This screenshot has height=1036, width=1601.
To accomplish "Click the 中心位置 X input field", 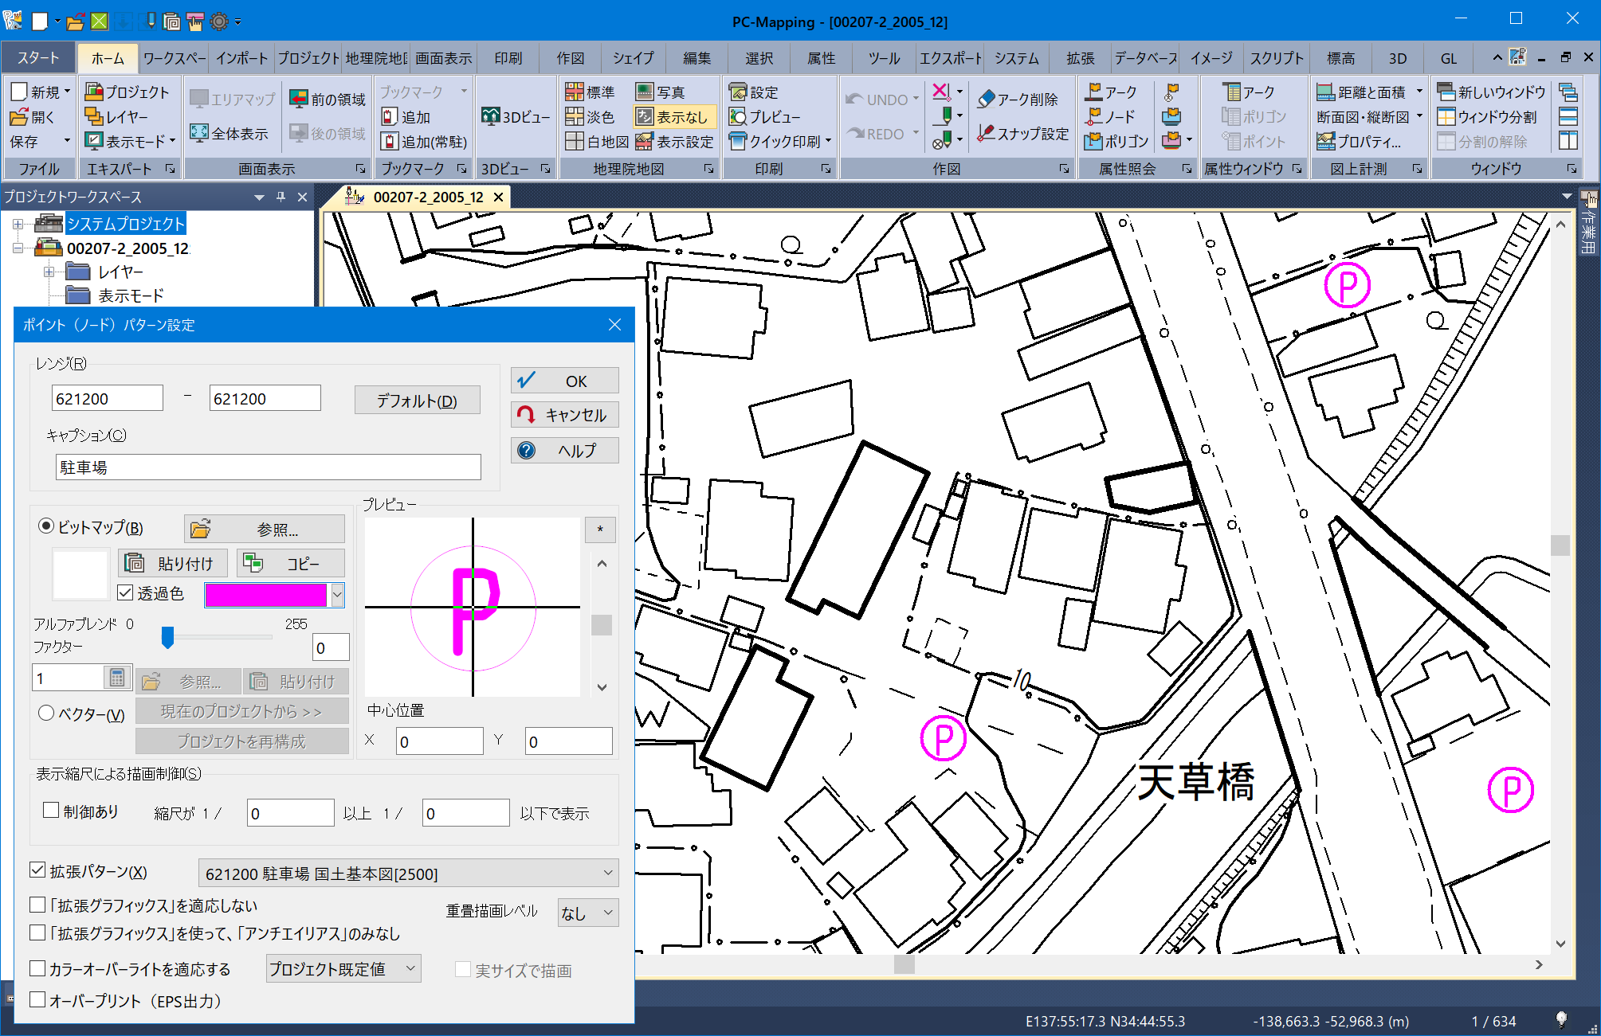I will [x=440, y=741].
